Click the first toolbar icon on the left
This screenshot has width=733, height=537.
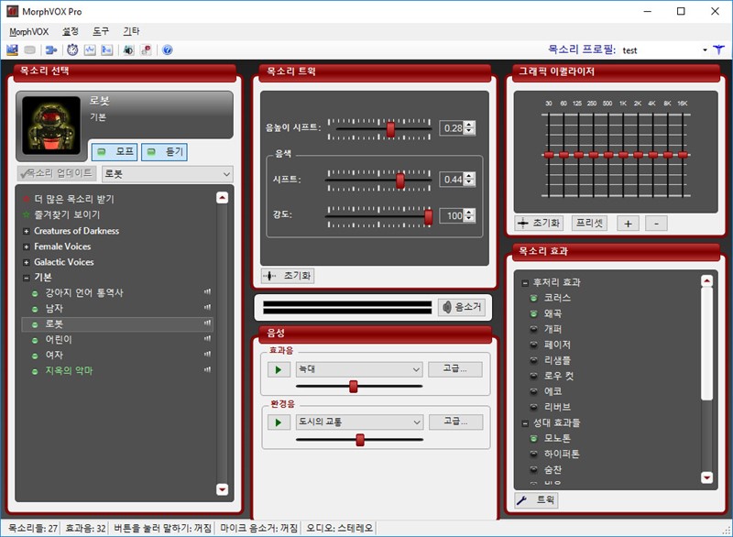click(x=12, y=49)
